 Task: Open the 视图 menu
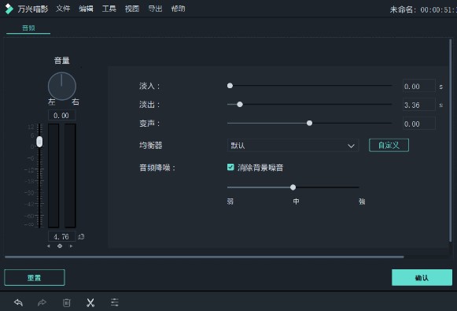pyautogui.click(x=132, y=9)
